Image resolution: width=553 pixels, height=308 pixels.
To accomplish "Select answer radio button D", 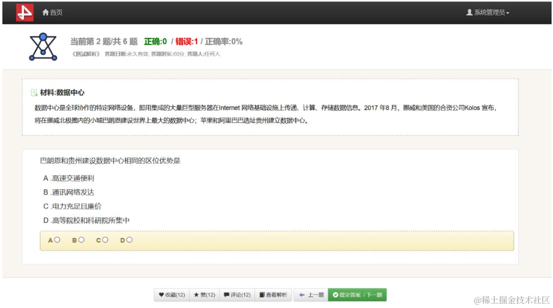I will pyautogui.click(x=130, y=240).
